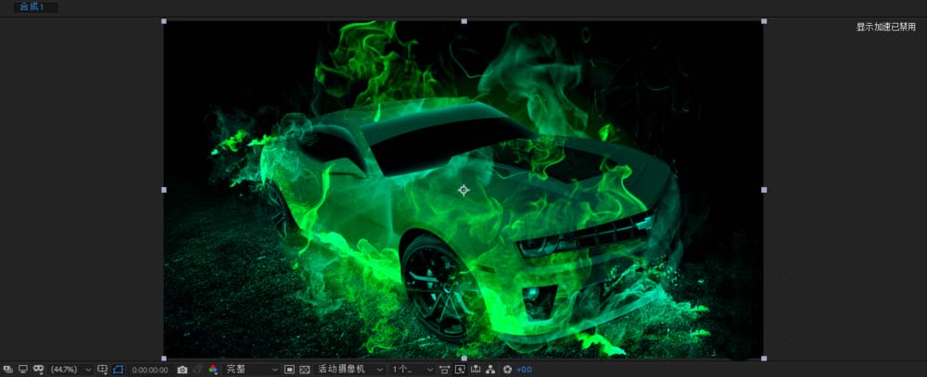The width and height of the screenshot is (927, 377).
Task: Open the show channel RGB color icon
Action: coord(212,369)
